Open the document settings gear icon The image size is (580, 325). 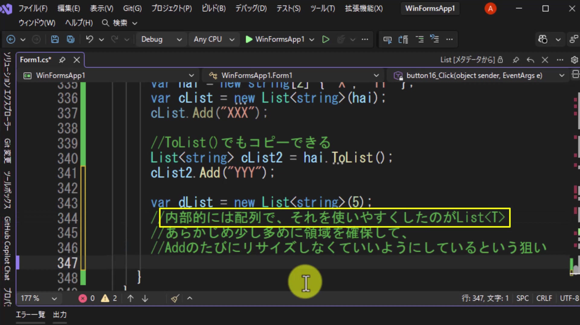(x=575, y=60)
